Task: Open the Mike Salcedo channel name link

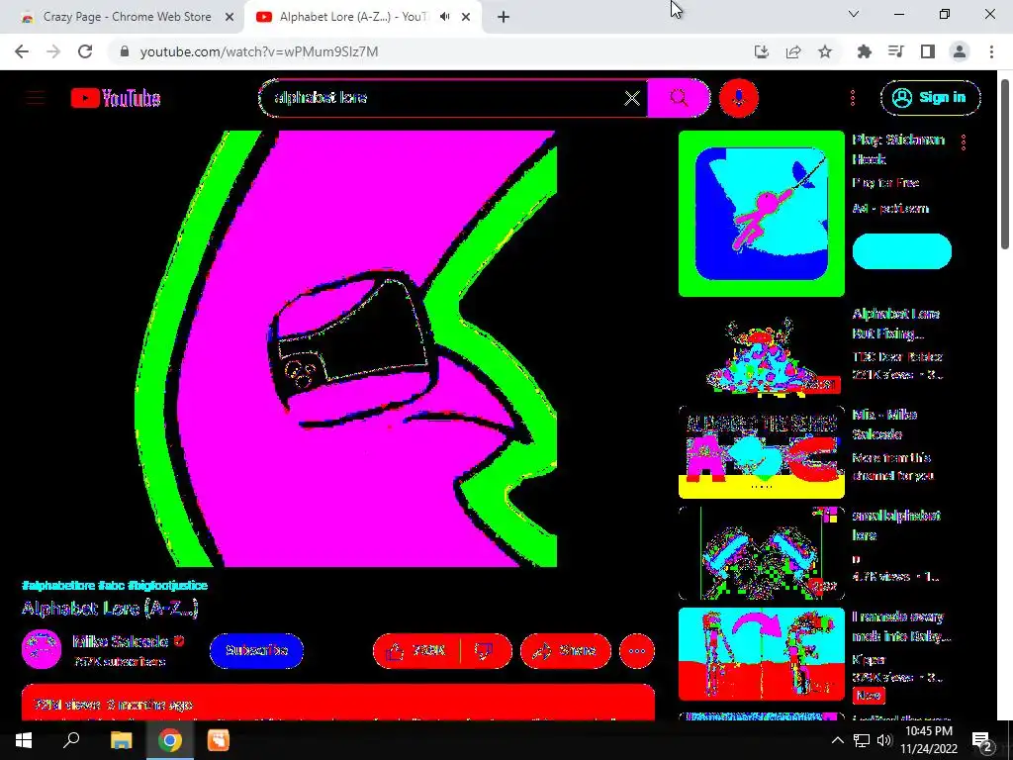Action: coord(121,641)
